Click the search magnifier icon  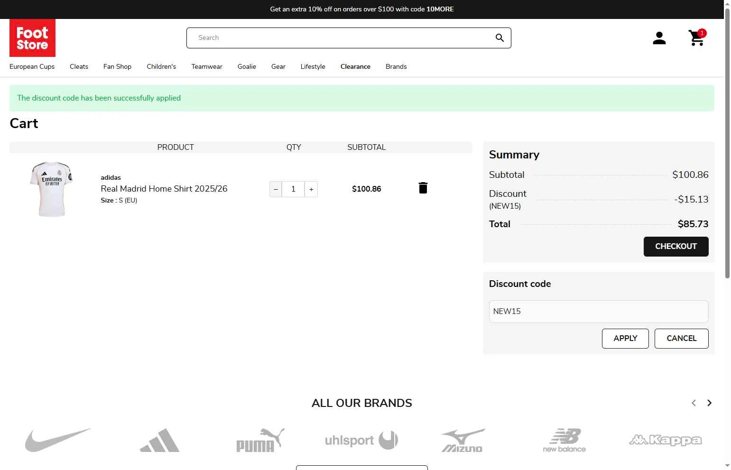[500, 38]
